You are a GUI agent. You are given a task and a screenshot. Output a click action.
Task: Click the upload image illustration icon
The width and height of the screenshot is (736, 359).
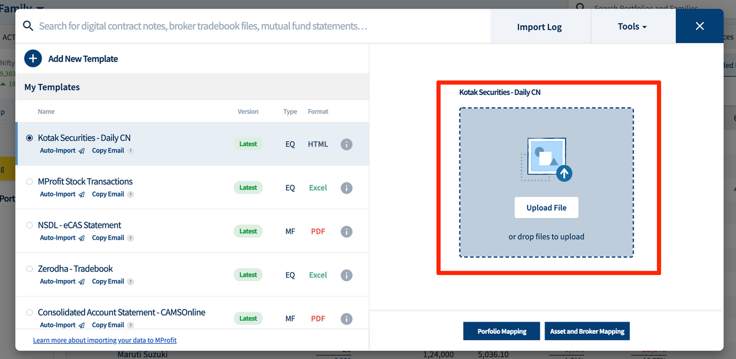tap(546, 159)
